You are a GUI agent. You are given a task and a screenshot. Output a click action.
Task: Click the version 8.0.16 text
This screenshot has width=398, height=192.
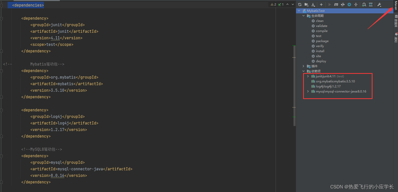58,176
